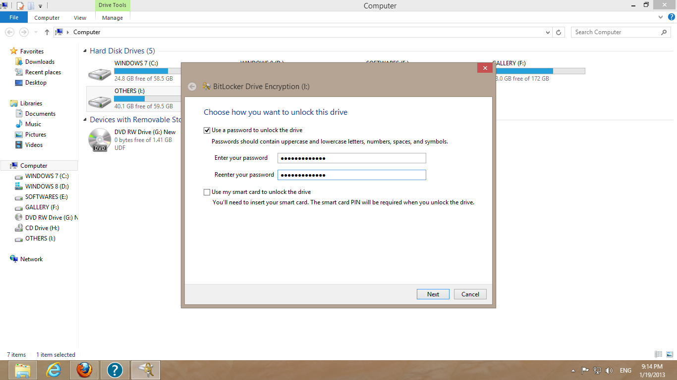Open the Manage ribbon tab
The height and width of the screenshot is (380, 677).
tap(113, 18)
